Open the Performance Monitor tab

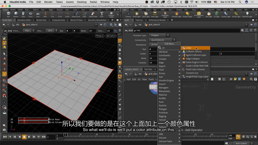coord(157,20)
